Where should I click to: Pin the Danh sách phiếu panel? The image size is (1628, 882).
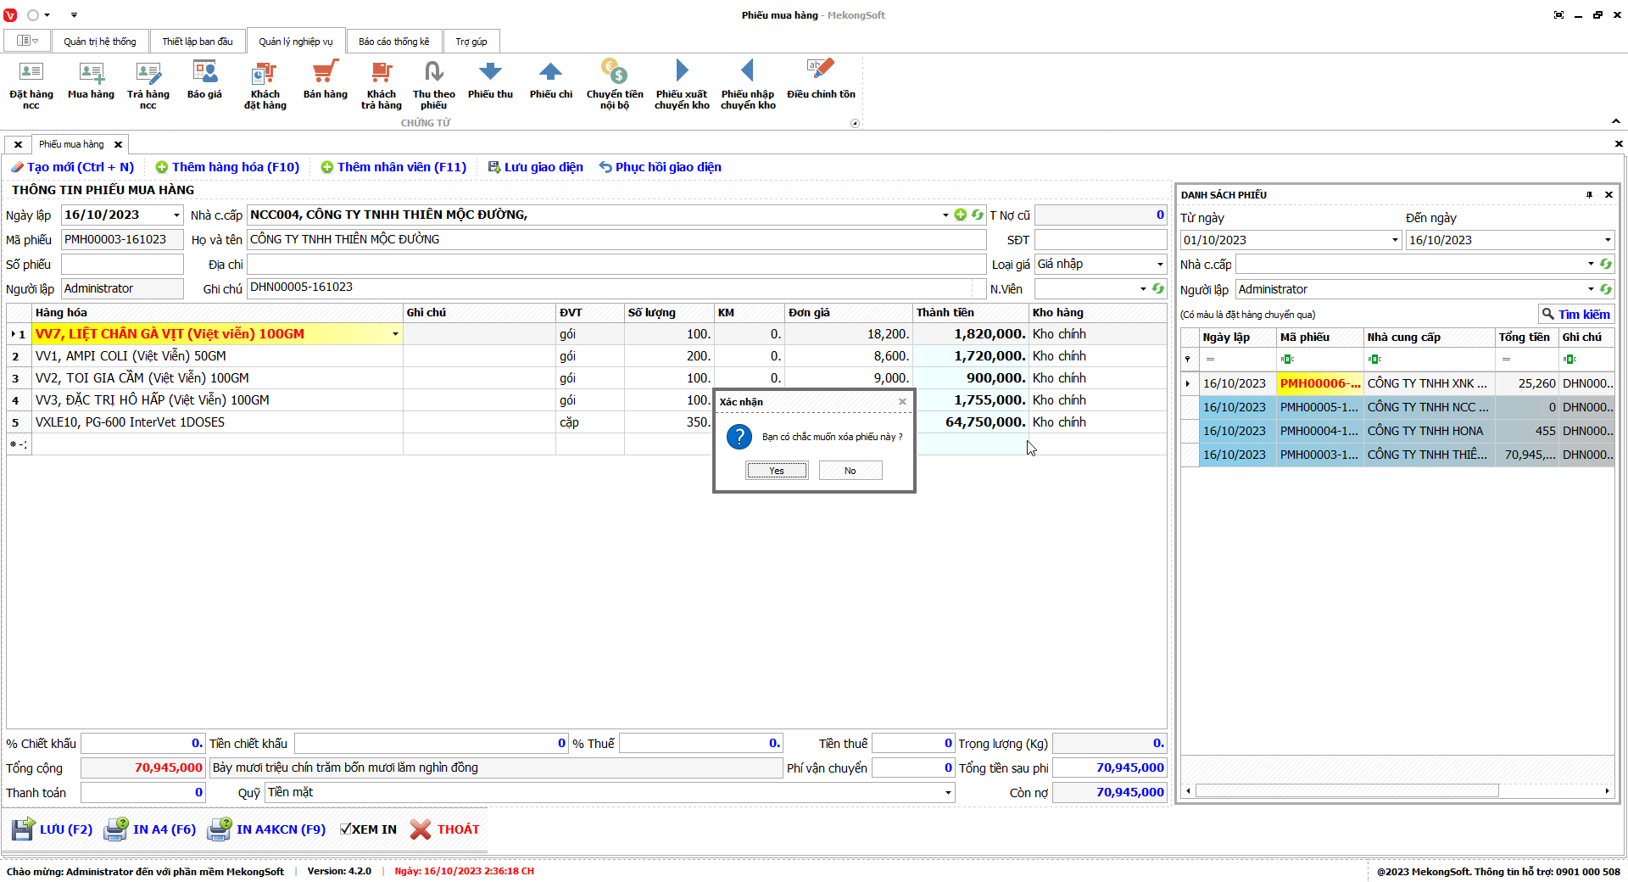click(1589, 195)
